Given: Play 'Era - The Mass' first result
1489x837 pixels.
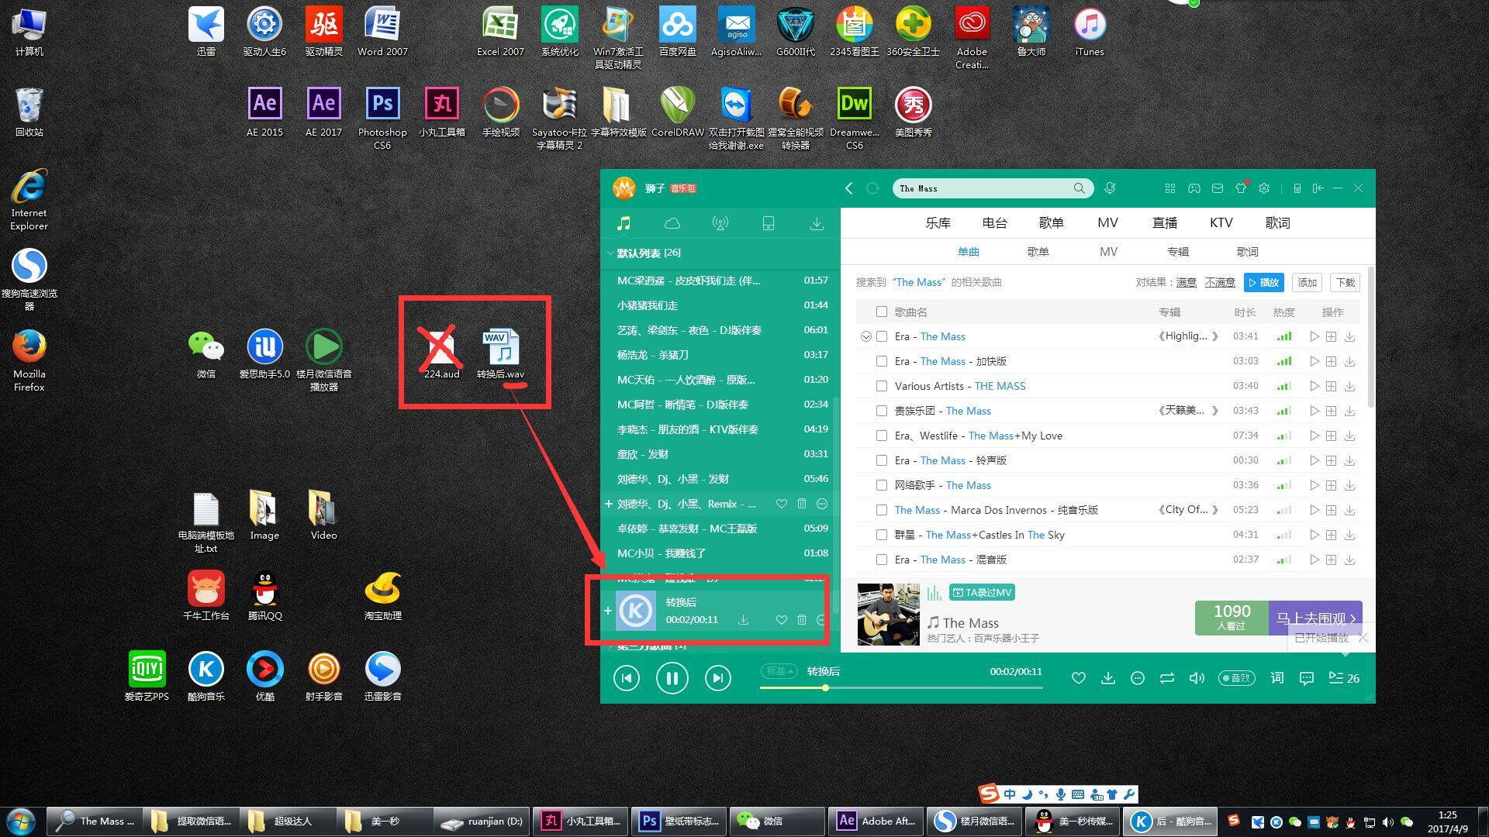Looking at the screenshot, I should [1314, 336].
